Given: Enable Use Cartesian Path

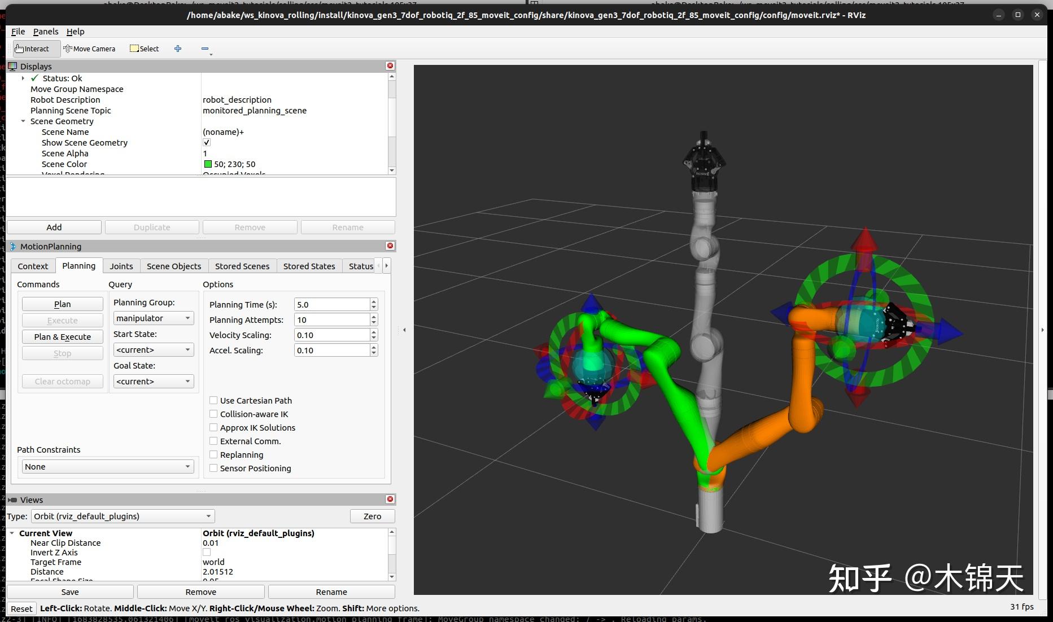Looking at the screenshot, I should point(213,400).
